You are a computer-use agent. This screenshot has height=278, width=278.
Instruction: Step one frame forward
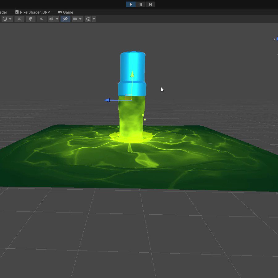coord(150,4)
